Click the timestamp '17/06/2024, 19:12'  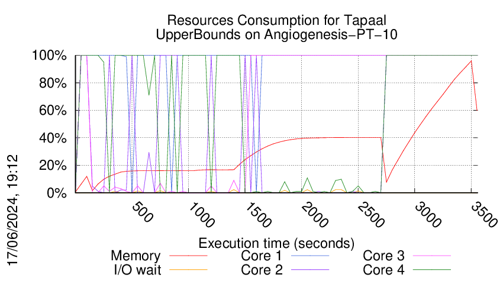[x=12, y=210]
